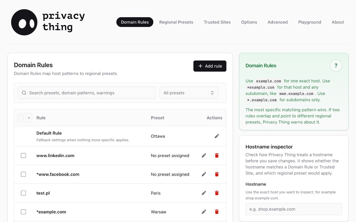Open the All presets filter dropdown
This screenshot has width=356, height=222.
point(189,93)
